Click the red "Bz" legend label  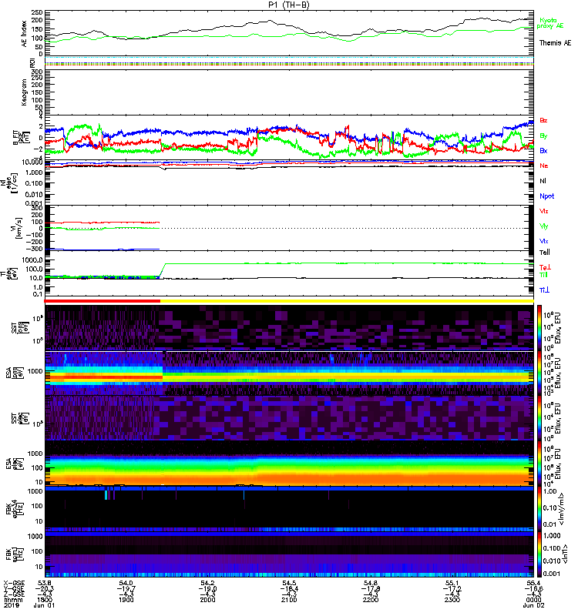[543, 120]
